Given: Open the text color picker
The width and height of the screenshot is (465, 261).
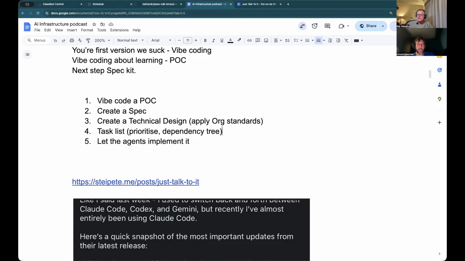Looking at the screenshot, I should (x=230, y=40).
